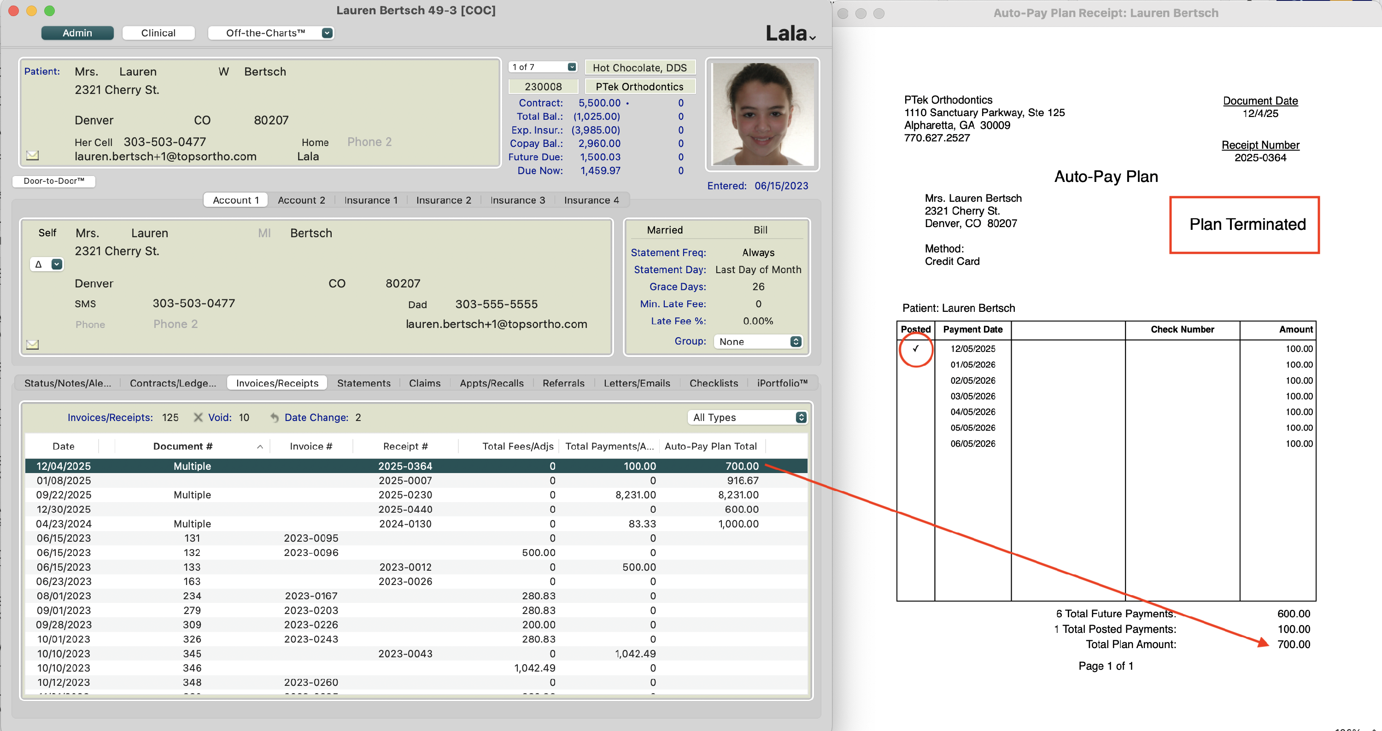1382x731 pixels.
Task: Switch to the Insurance 1 tab
Action: click(x=371, y=200)
